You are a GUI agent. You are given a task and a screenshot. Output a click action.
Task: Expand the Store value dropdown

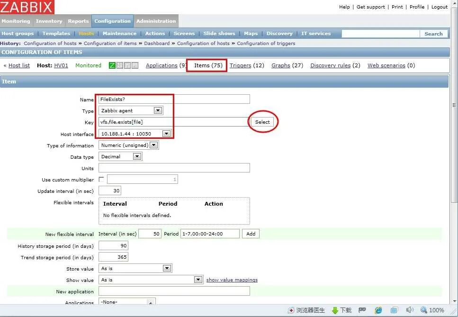click(135, 268)
